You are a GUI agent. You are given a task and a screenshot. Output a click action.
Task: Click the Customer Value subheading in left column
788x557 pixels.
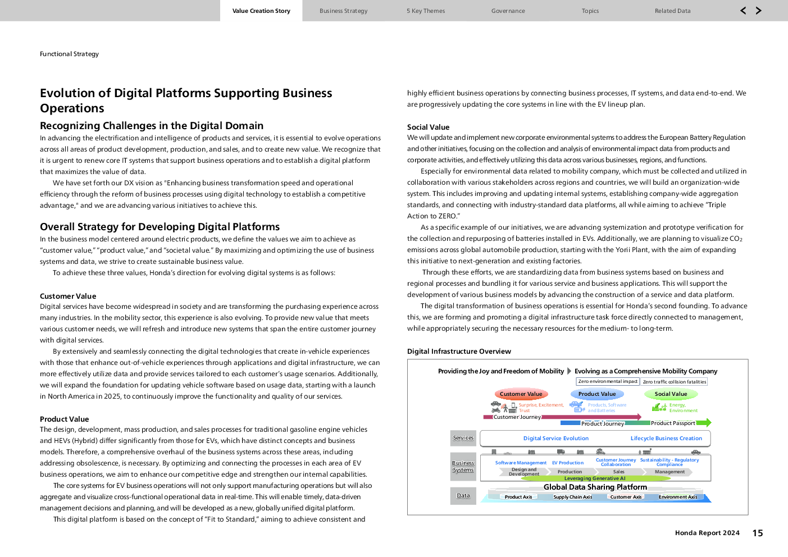pos(68,296)
